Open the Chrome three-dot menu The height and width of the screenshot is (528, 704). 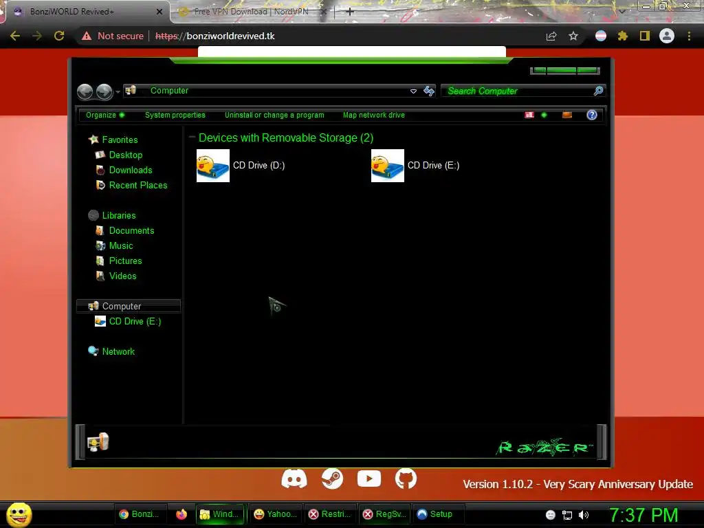point(689,36)
